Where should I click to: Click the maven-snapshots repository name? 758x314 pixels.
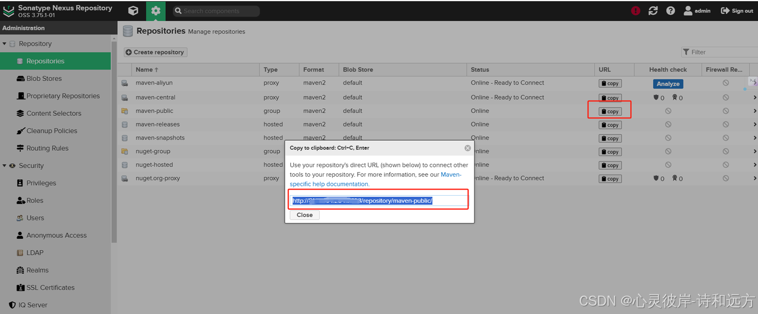click(x=160, y=138)
